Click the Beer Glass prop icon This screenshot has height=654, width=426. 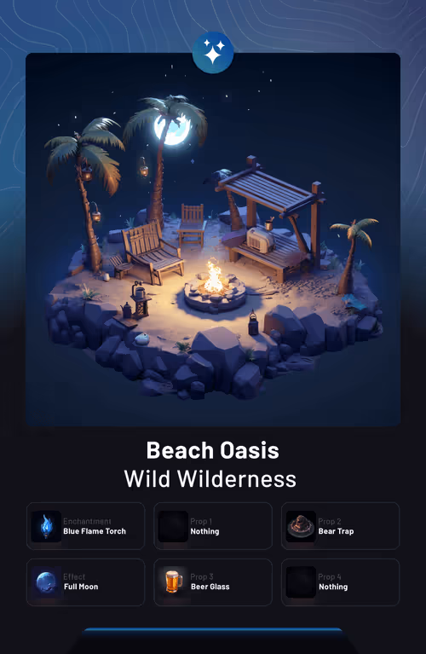174,582
